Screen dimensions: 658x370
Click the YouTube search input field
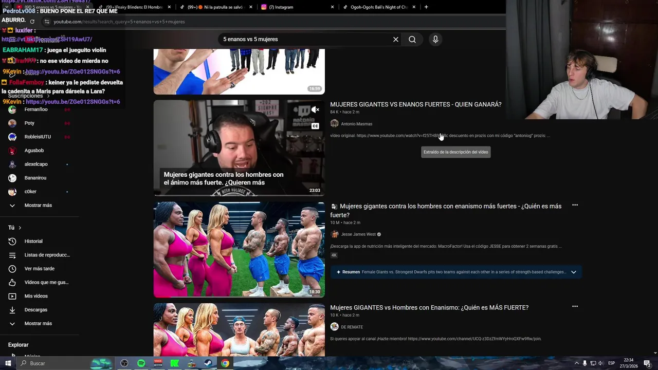(306, 39)
